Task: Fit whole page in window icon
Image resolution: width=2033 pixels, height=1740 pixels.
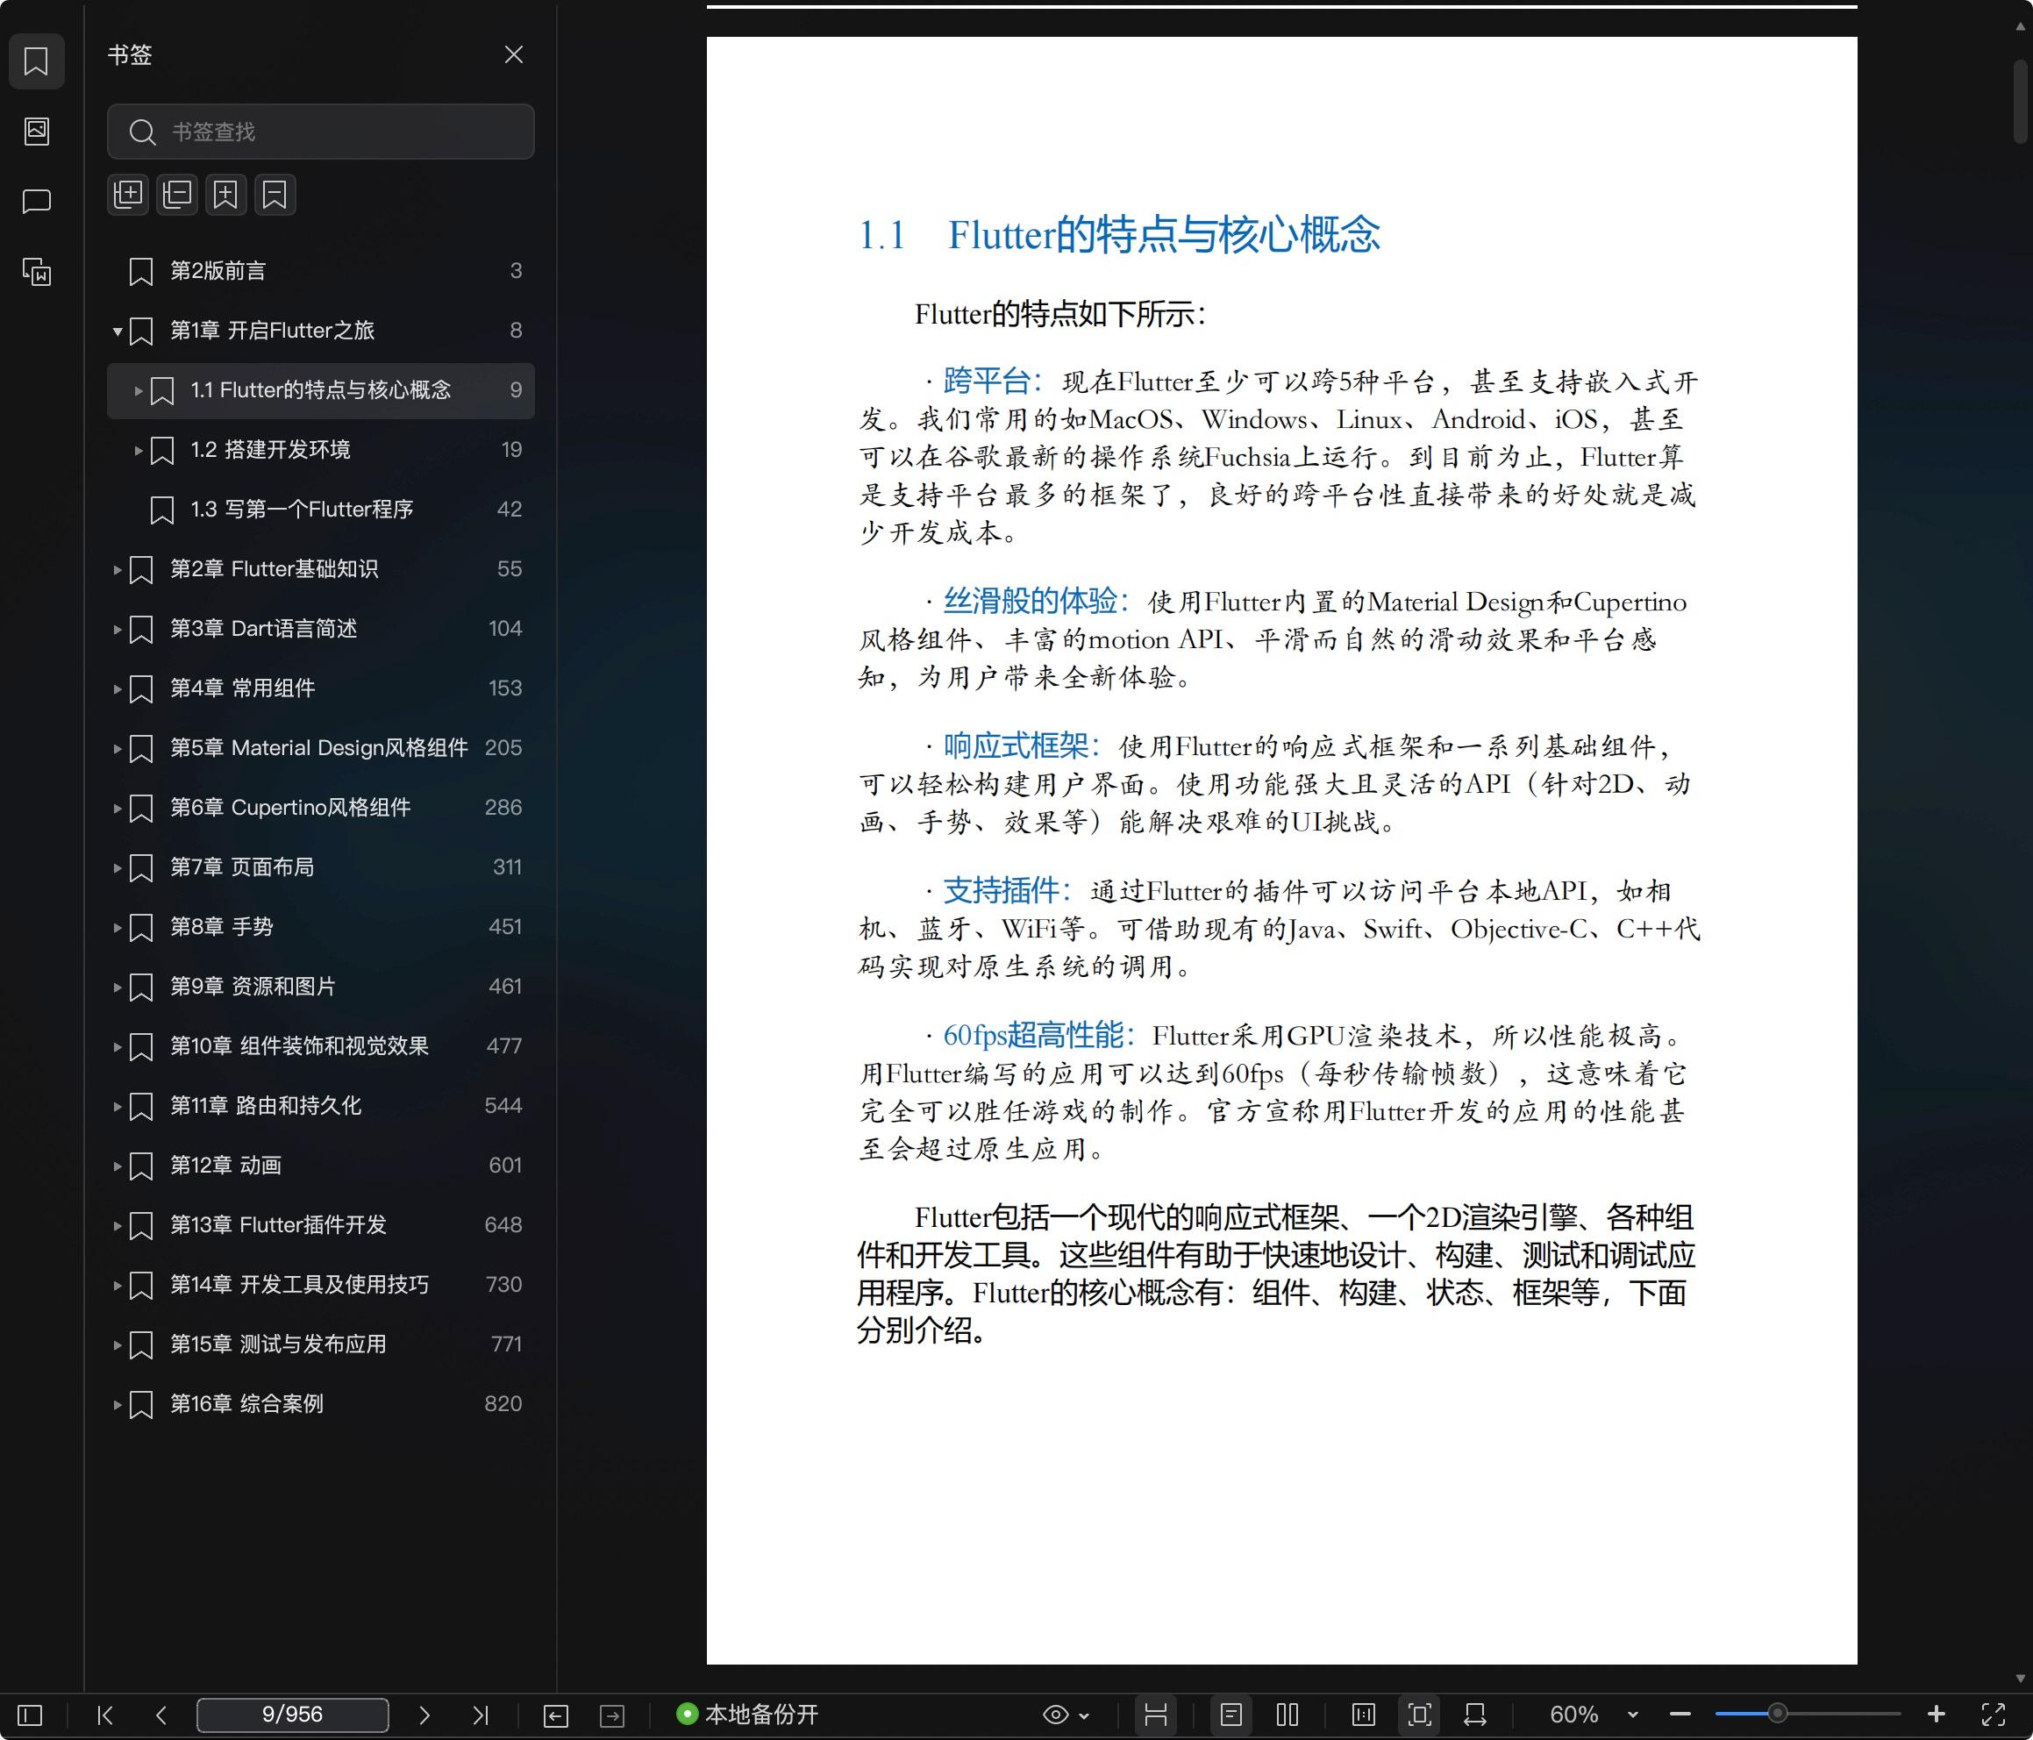Action: pyautogui.click(x=1420, y=1715)
